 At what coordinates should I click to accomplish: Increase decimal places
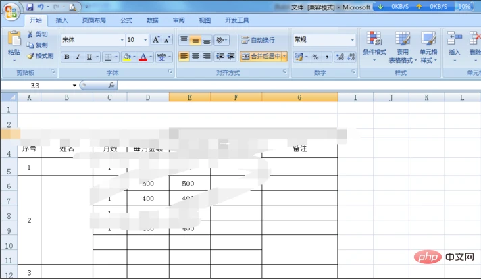point(340,57)
